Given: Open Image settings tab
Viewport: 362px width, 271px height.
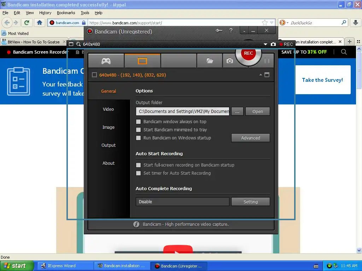Looking at the screenshot, I should (109, 127).
